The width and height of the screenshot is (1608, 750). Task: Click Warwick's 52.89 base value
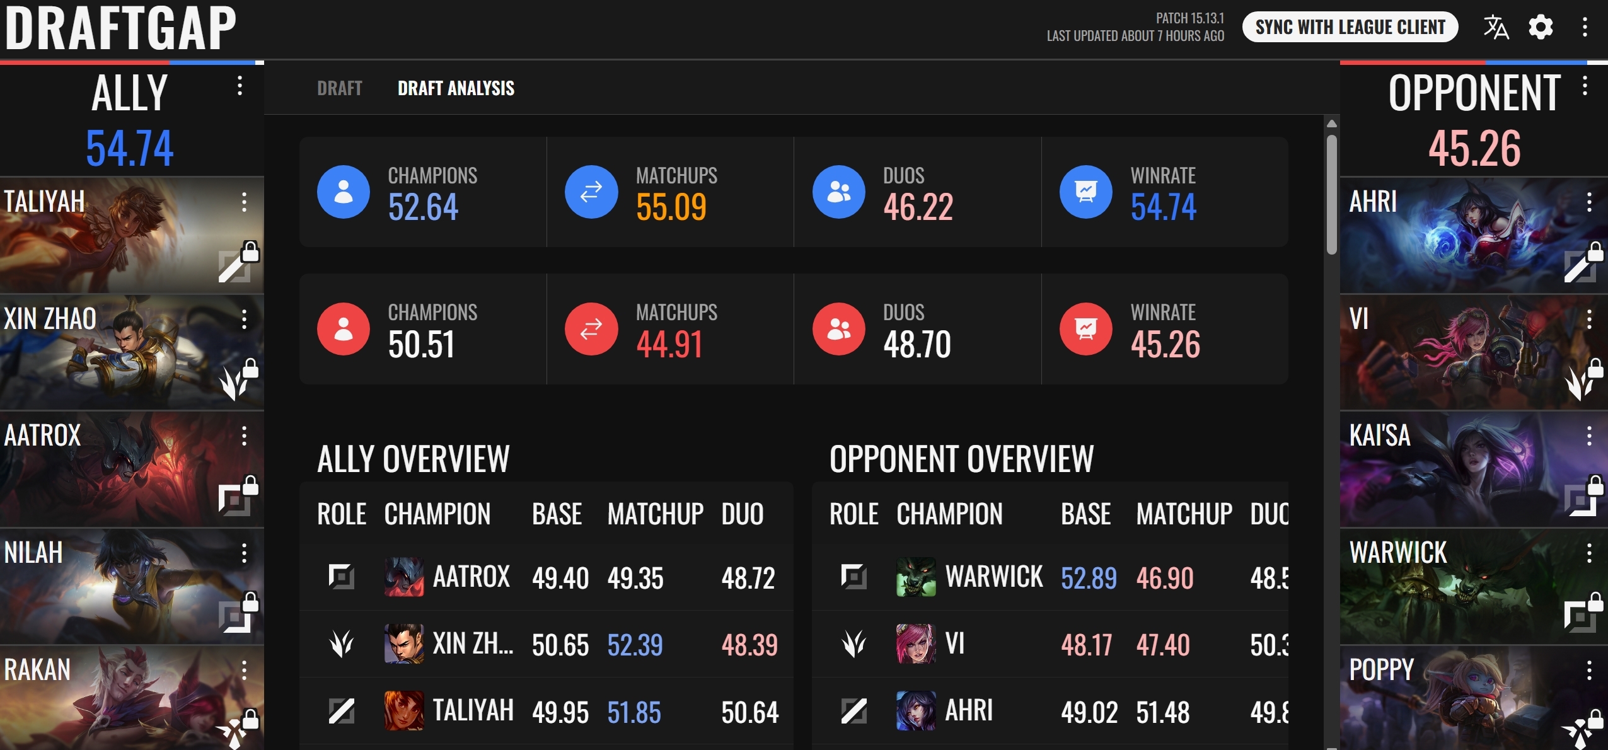pos(1089,577)
